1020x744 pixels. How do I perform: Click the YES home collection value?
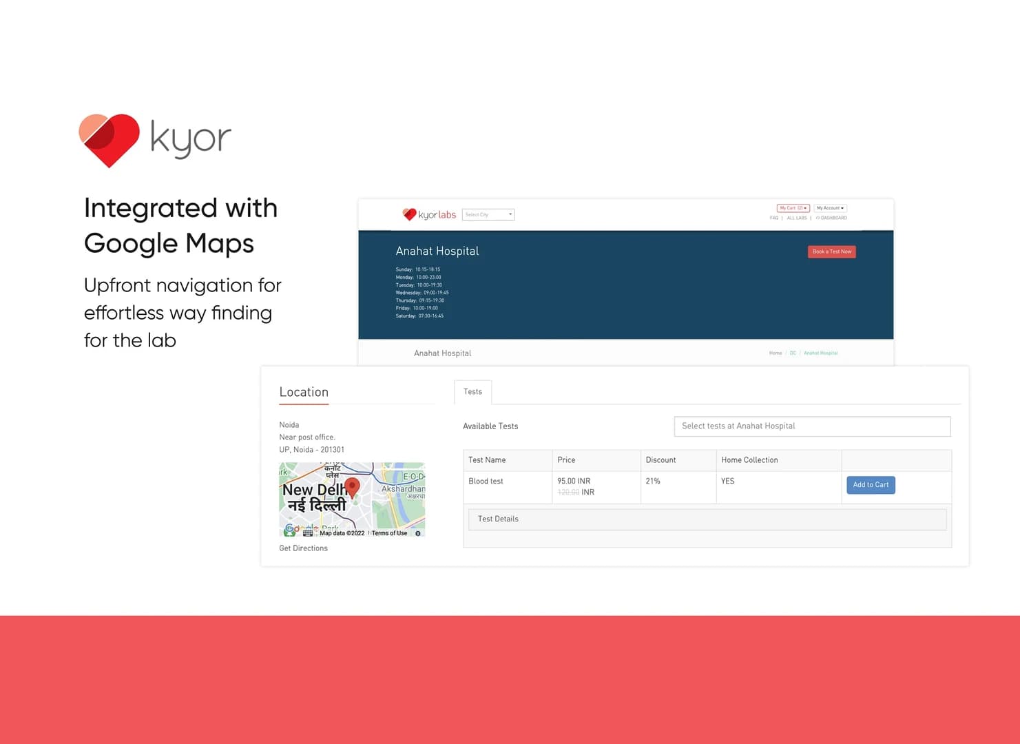(x=728, y=482)
